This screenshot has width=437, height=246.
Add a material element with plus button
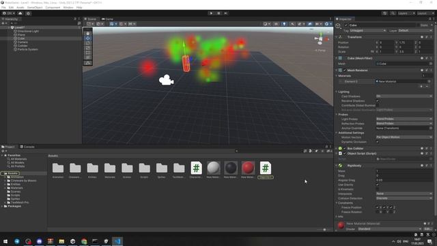click(421, 87)
